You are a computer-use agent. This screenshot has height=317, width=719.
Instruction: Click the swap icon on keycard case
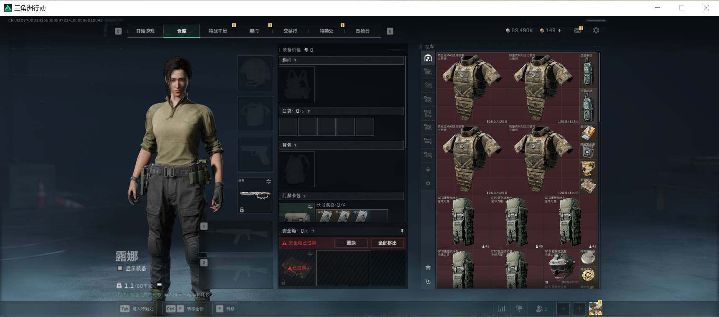click(x=310, y=207)
